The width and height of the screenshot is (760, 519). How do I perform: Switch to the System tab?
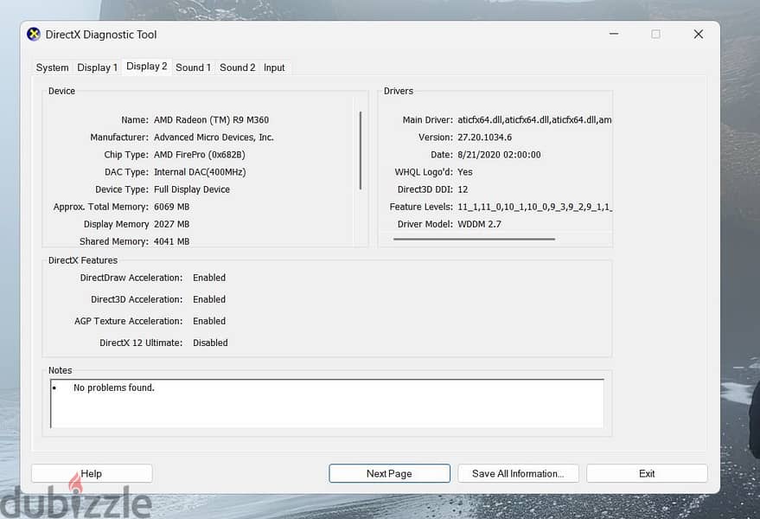pyautogui.click(x=53, y=67)
